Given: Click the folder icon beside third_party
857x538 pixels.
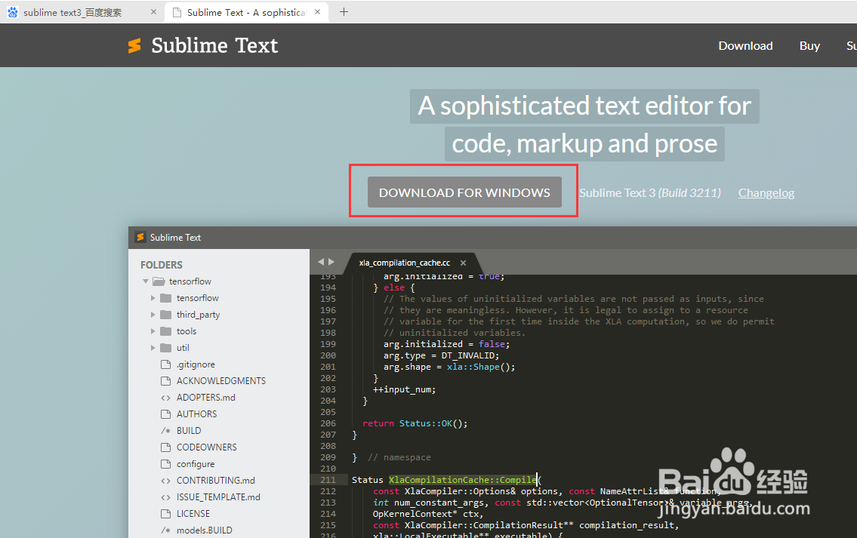Looking at the screenshot, I should click(x=165, y=315).
